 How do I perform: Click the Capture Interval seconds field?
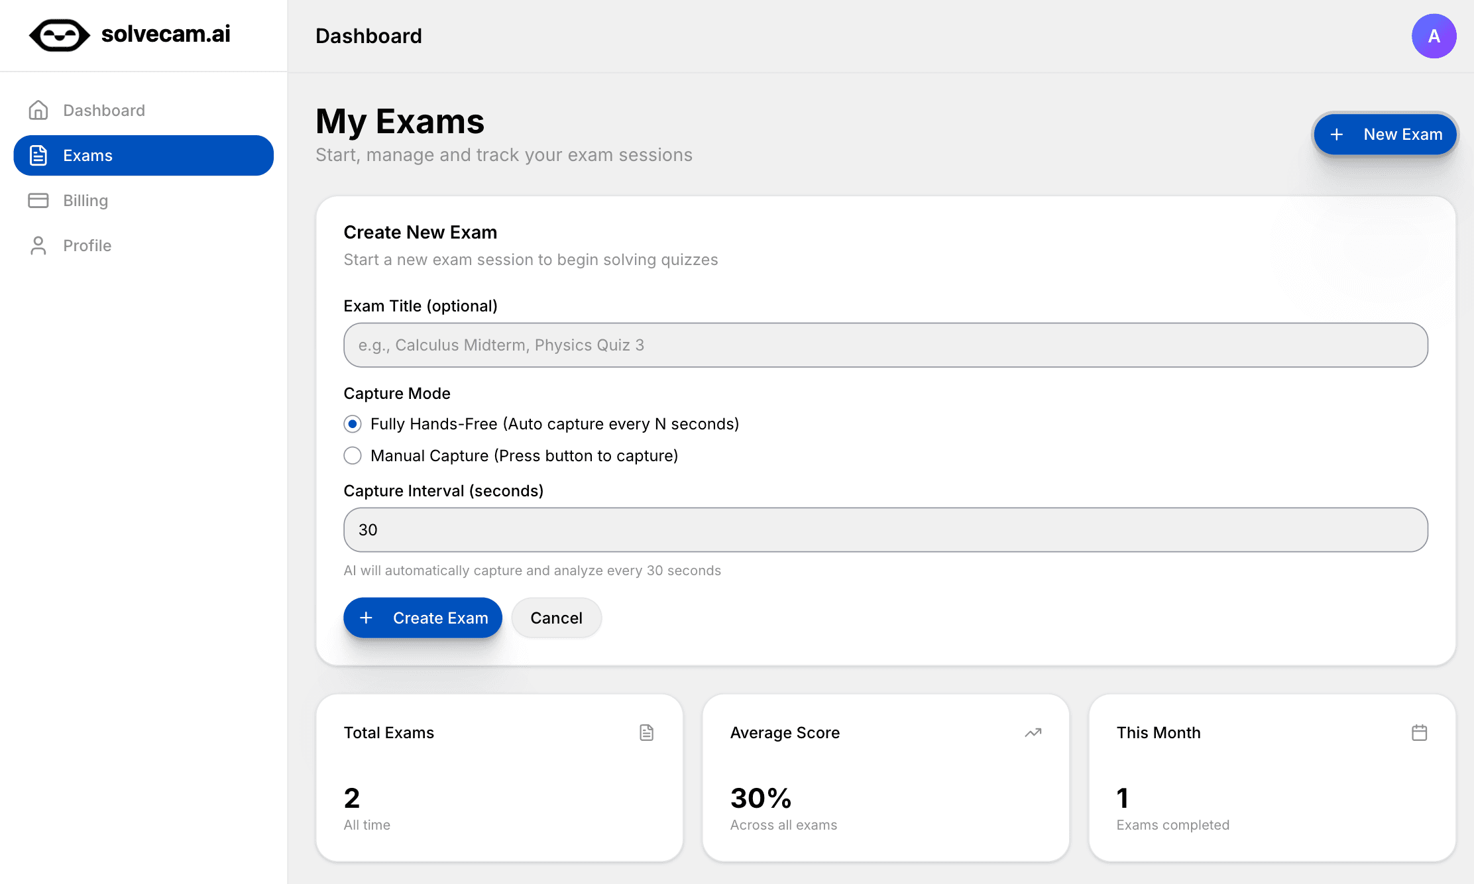(x=885, y=529)
